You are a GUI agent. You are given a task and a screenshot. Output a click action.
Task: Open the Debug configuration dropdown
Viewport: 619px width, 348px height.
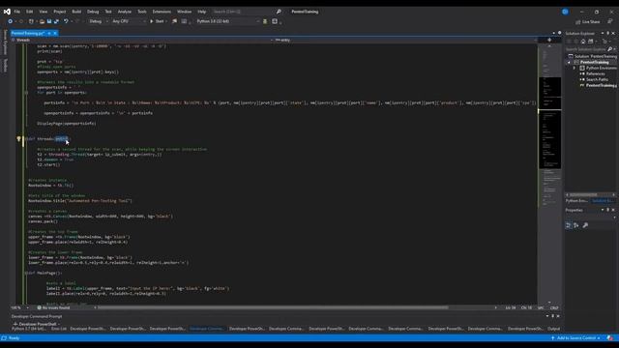98,21
